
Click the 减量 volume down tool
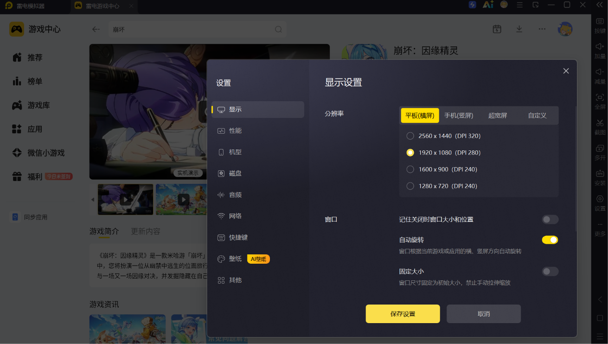(600, 77)
